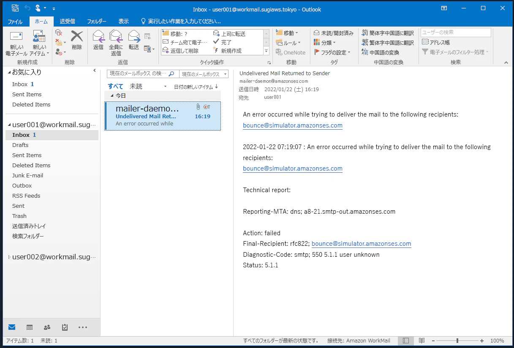The width and height of the screenshot is (514, 348).
Task: Click the send/receive all folders icon
Action: (15, 8)
